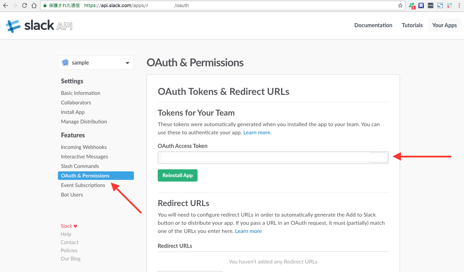The image size is (464, 272).
Task: Open Bot Users settings from the sidebar
Action: tap(72, 194)
